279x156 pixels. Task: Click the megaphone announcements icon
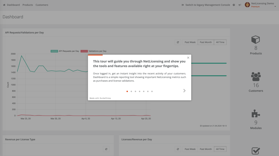240,5
